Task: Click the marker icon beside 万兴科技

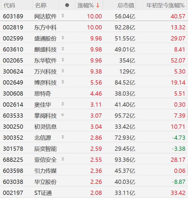Action: (x=63, y=71)
